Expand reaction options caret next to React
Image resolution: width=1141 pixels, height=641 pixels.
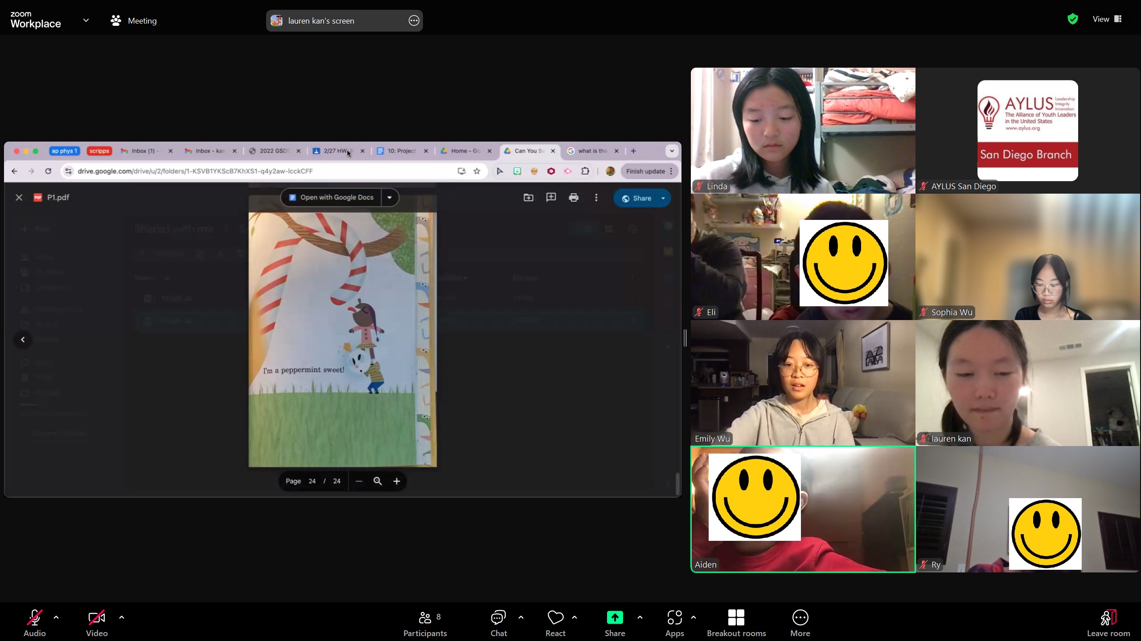pyautogui.click(x=575, y=617)
